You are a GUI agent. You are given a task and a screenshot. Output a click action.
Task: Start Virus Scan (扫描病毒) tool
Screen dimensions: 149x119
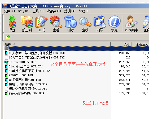[x=132, y=22]
